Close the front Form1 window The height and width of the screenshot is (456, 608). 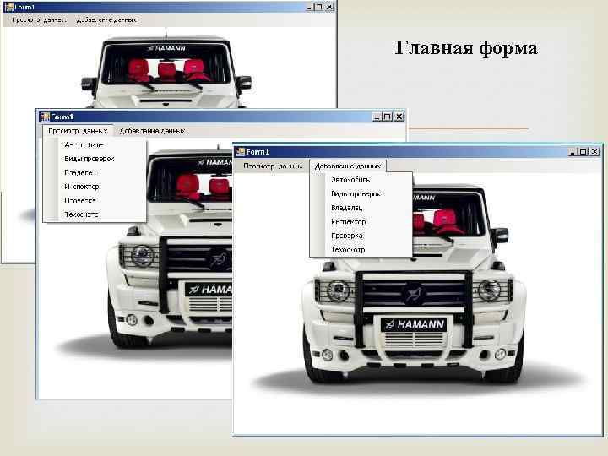click(x=594, y=152)
